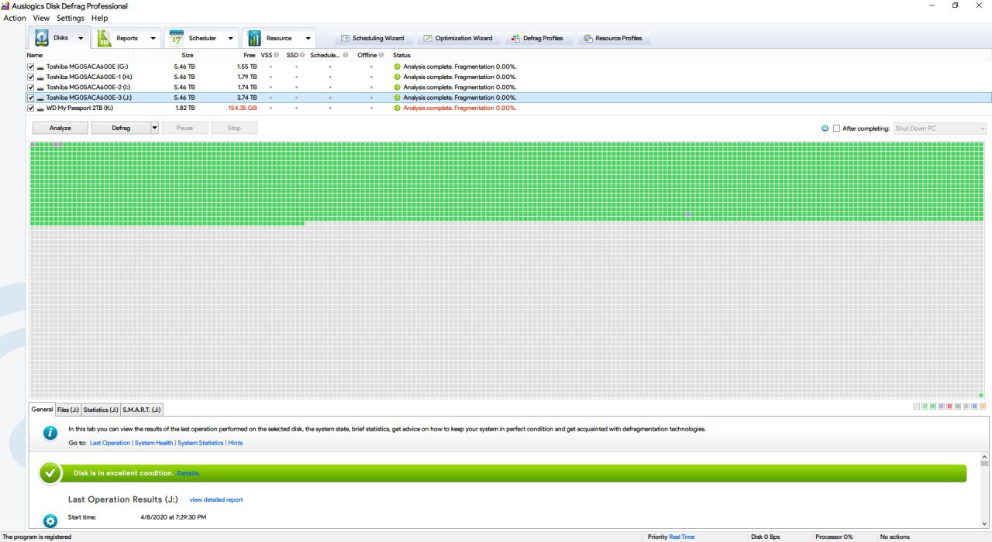Screen dimensions: 992x542
Task: Go to System Health link
Action: click(154, 443)
